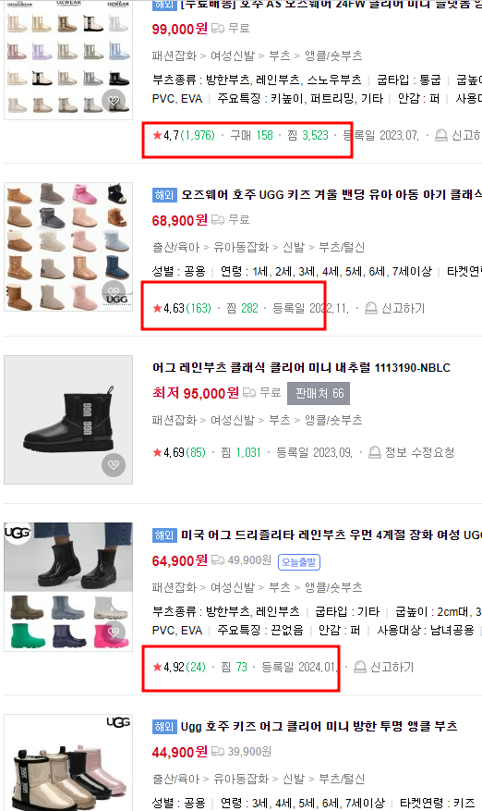This screenshot has height=811, width=482.
Task: Open the 판매처 66 sellers button
Action: tap(319, 394)
